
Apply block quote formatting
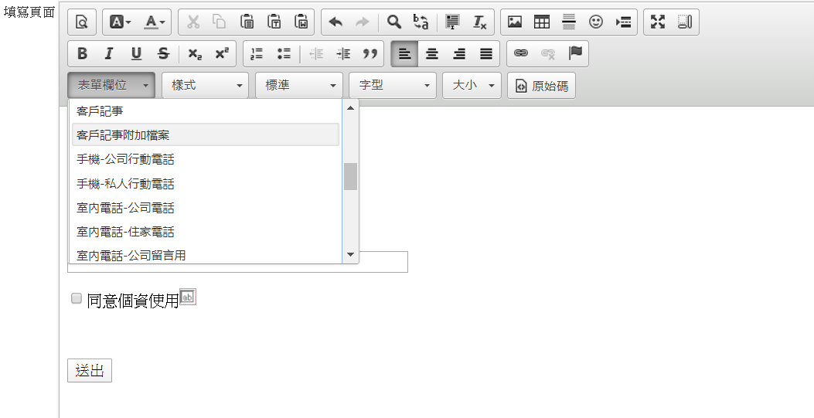[x=370, y=53]
